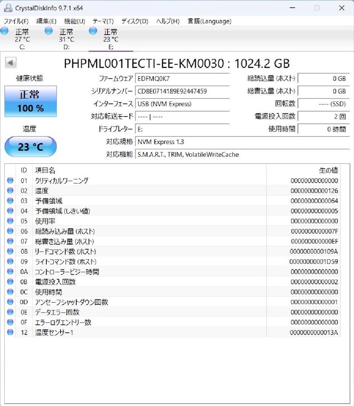Open the 言語(Language) menu
354x406 pixels.
[x=209, y=21]
